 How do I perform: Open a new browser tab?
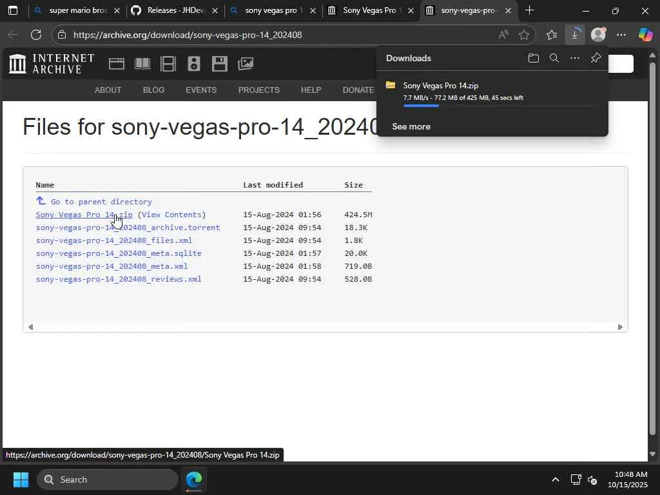point(530,10)
